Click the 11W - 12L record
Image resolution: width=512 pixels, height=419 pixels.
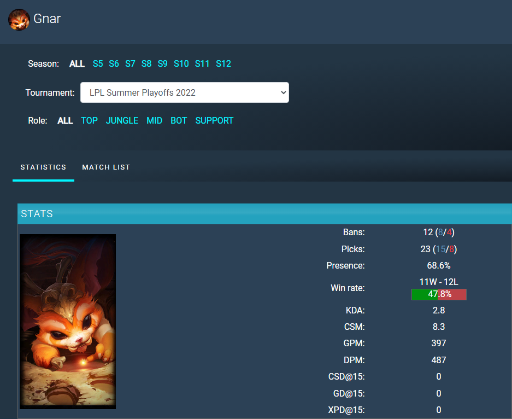coord(439,282)
